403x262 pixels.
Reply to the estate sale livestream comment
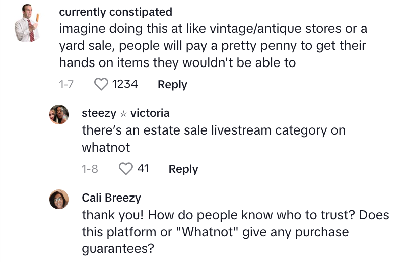pos(183,169)
